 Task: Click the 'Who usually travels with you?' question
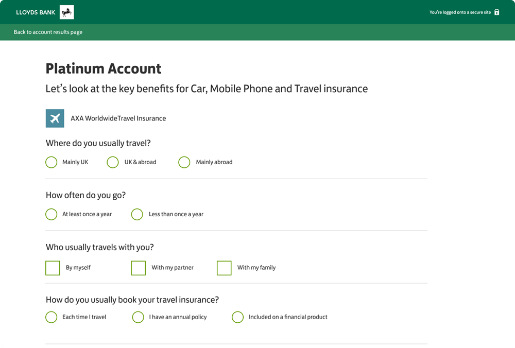pos(100,247)
